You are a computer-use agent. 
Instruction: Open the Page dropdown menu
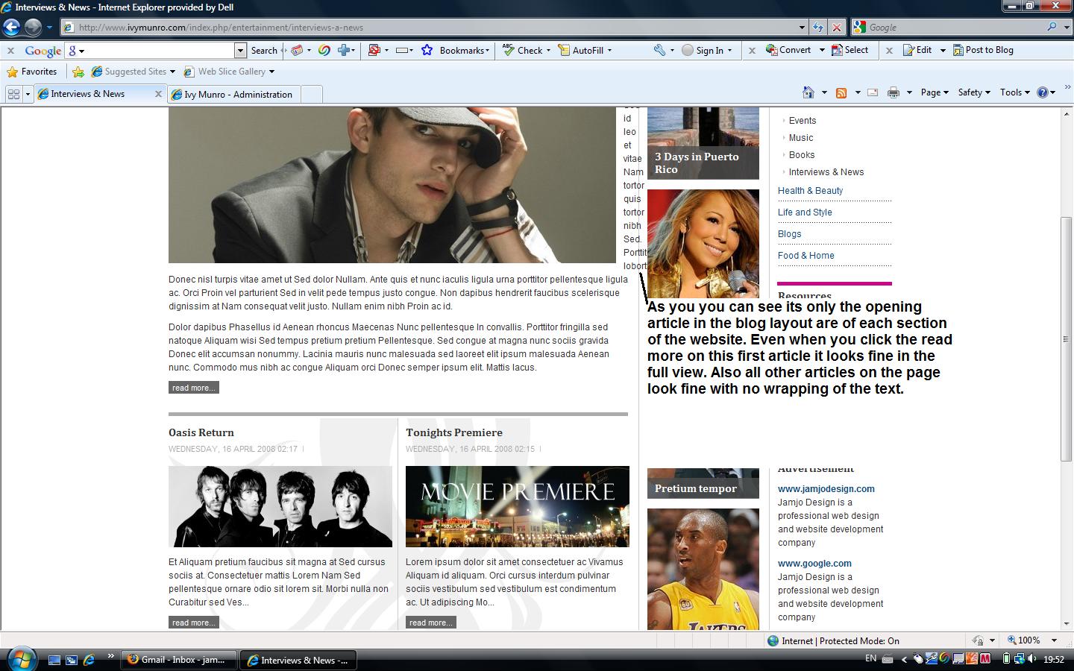(930, 92)
